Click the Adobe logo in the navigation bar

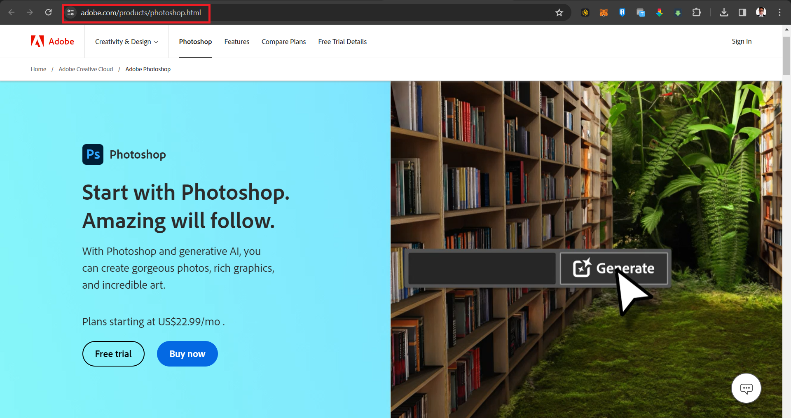click(52, 41)
